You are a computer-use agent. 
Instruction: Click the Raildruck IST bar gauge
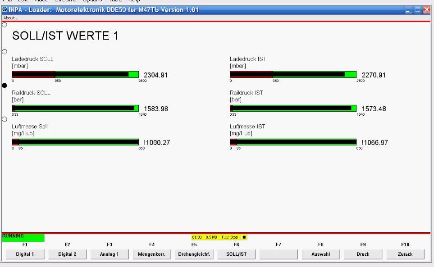pos(293,108)
